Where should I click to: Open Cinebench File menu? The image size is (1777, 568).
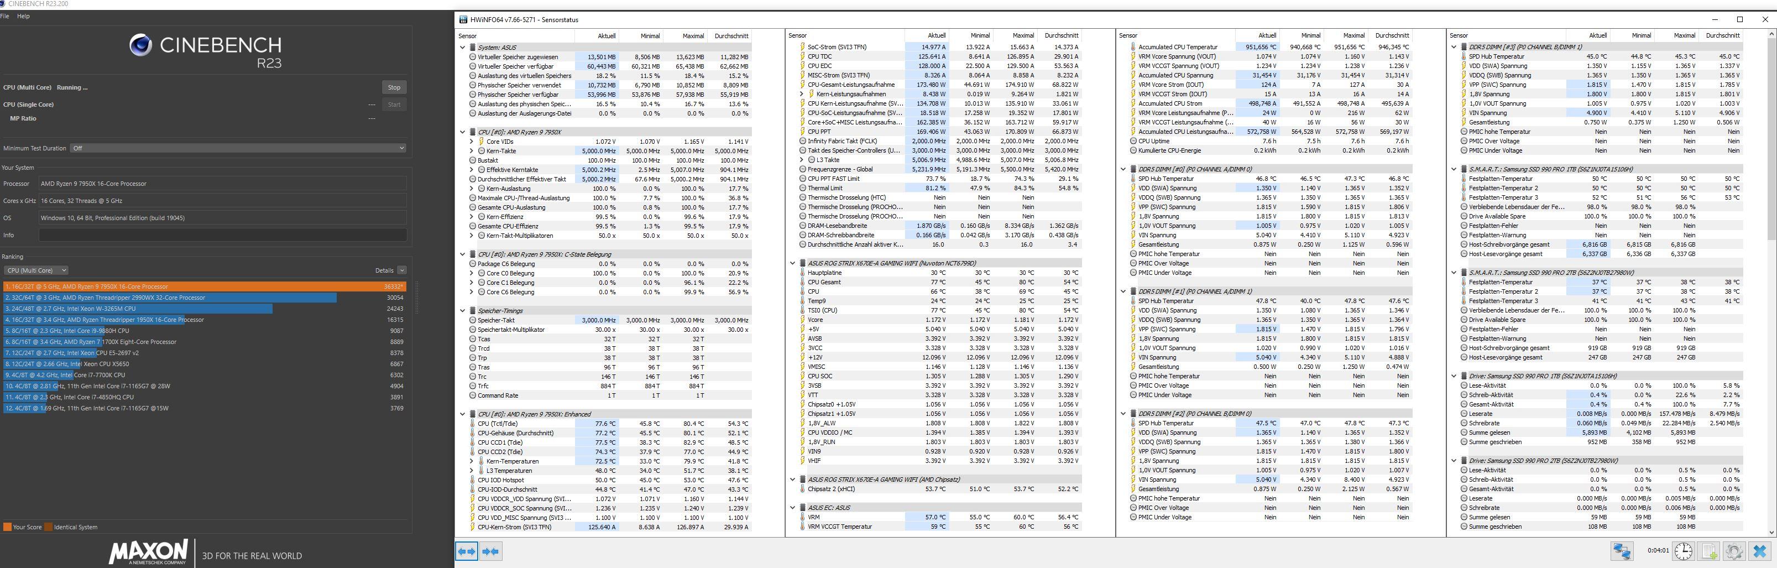(x=5, y=16)
